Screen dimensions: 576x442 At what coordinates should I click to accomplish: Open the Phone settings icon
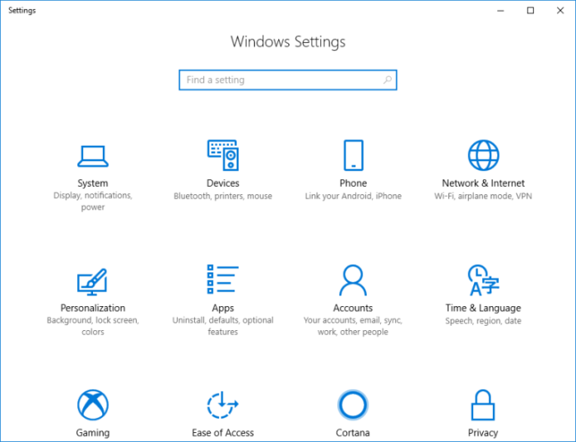(x=353, y=155)
